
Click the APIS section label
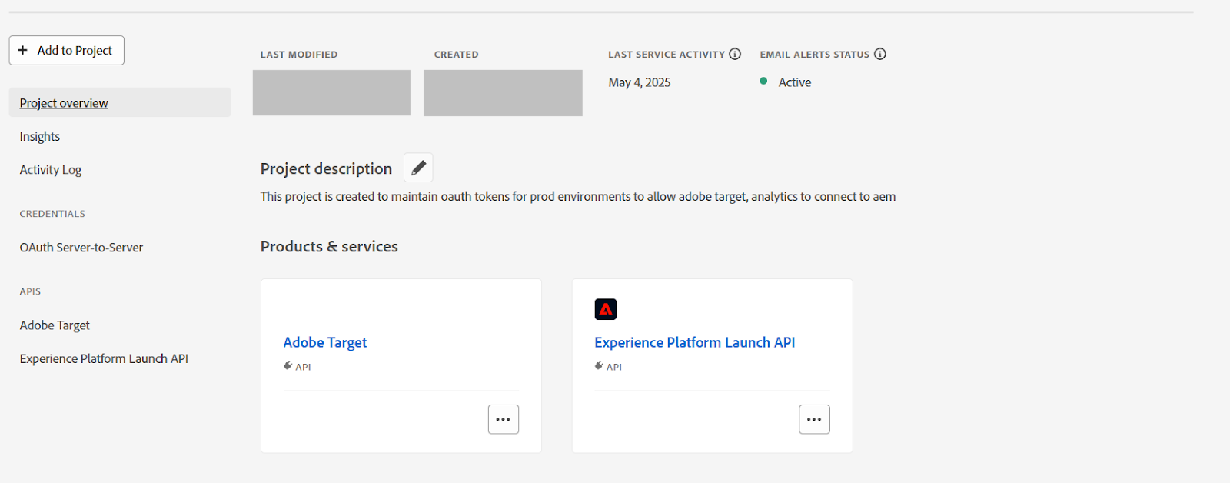tap(30, 291)
